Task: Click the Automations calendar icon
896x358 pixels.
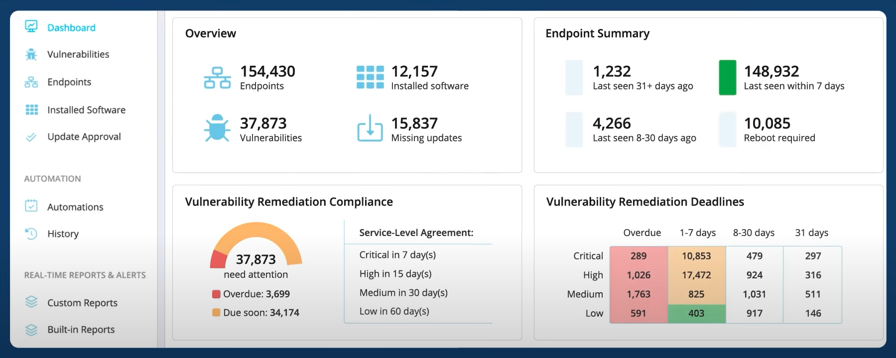Action: click(x=31, y=206)
